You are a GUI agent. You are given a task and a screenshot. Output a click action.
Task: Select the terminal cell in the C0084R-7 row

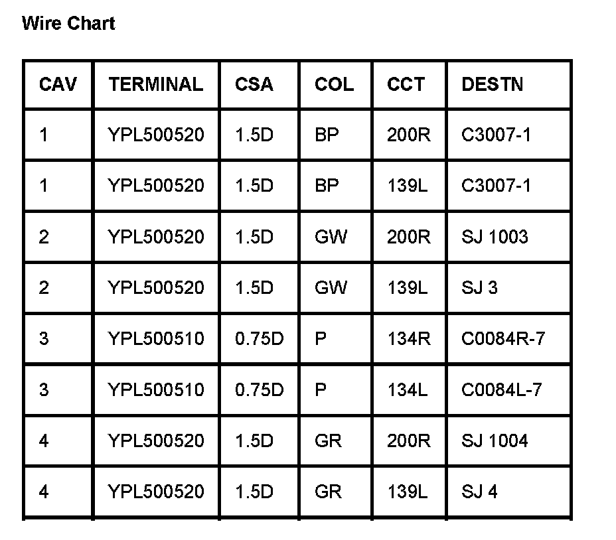[x=156, y=339]
